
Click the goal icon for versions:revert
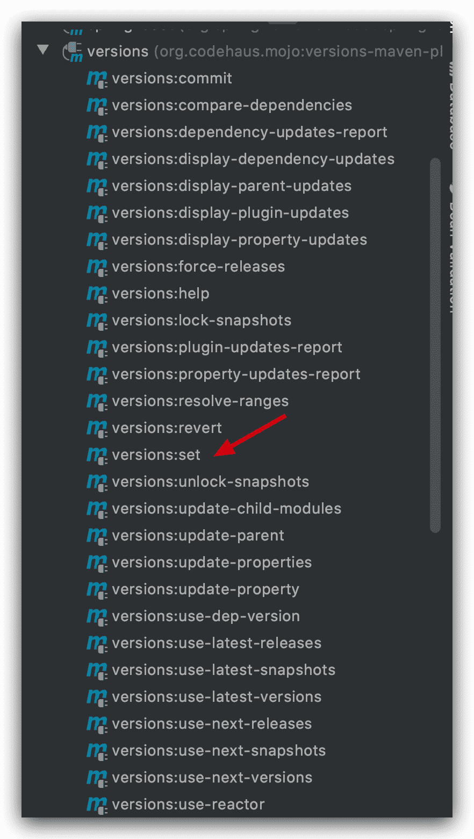97,428
